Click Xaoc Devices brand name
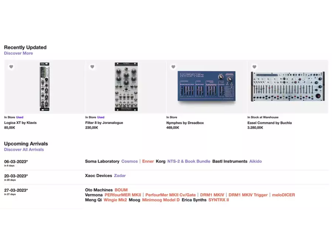This screenshot has width=332, height=249. click(x=98, y=176)
